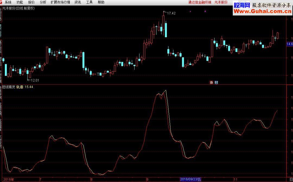Viewport: 293px width, 182px height.
Task: Open the 系统 menu
Action: click(x=8, y=2)
